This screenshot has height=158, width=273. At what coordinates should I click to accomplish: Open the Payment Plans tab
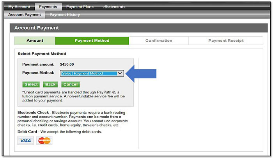80,7
